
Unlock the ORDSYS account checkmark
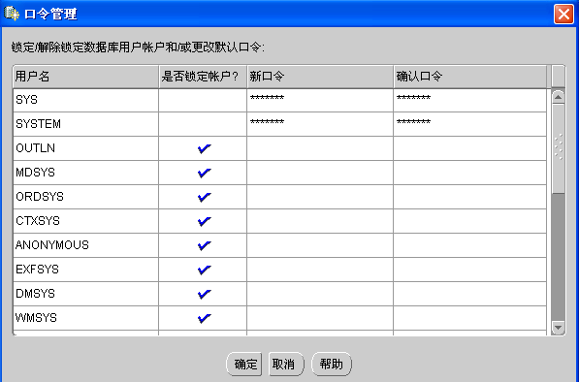[x=204, y=197]
